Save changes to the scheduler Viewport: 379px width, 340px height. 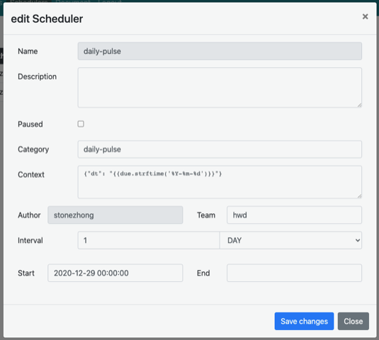[304, 321]
